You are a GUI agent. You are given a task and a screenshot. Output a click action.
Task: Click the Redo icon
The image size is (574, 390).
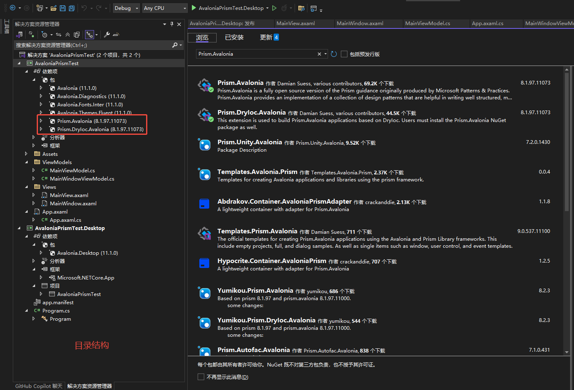click(98, 8)
